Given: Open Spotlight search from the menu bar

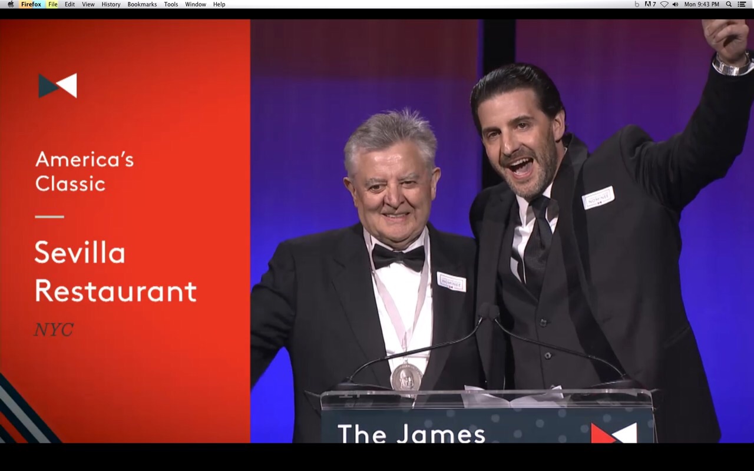Looking at the screenshot, I should pyautogui.click(x=729, y=4).
